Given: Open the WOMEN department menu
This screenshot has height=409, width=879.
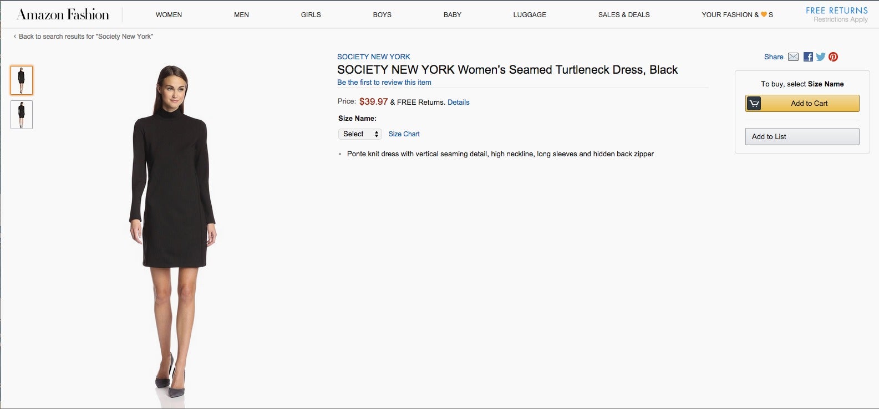Looking at the screenshot, I should pos(169,15).
